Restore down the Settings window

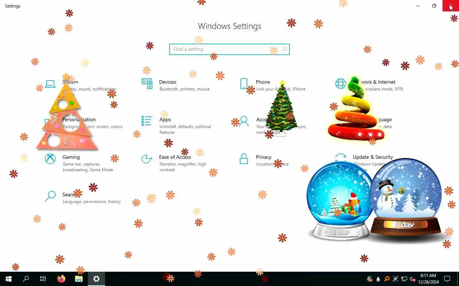click(434, 6)
